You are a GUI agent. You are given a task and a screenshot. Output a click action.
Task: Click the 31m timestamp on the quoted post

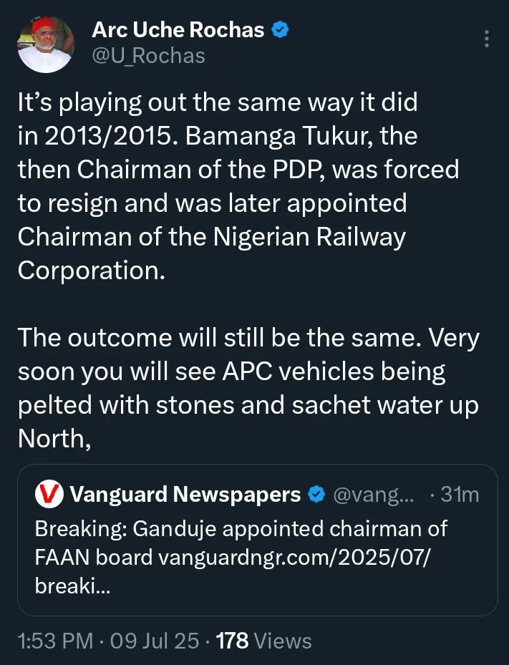[459, 494]
